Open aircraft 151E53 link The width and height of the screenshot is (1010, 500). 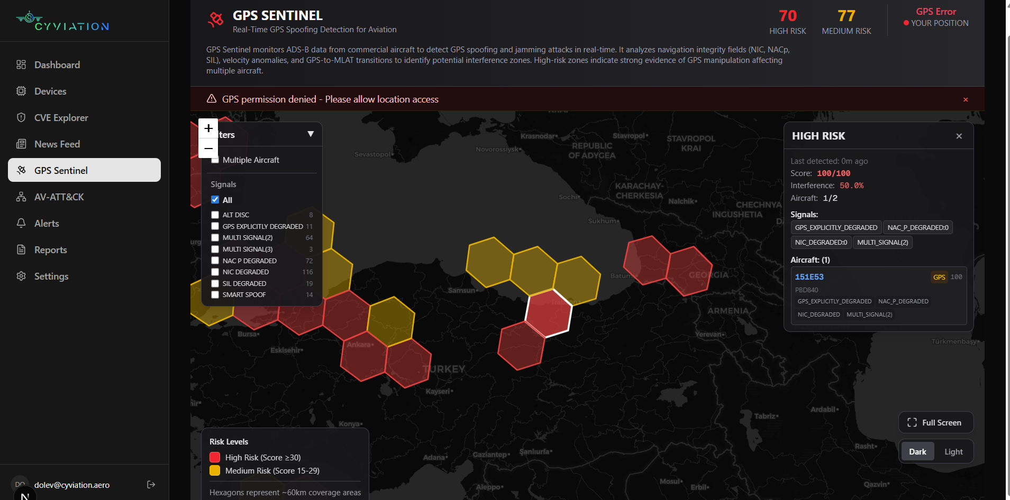click(x=809, y=277)
